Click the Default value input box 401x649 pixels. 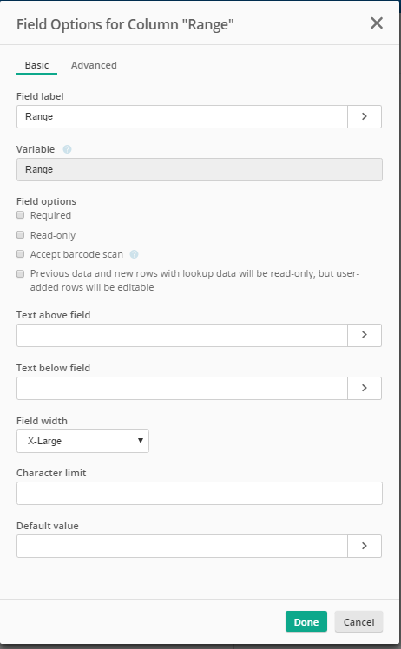(182, 546)
